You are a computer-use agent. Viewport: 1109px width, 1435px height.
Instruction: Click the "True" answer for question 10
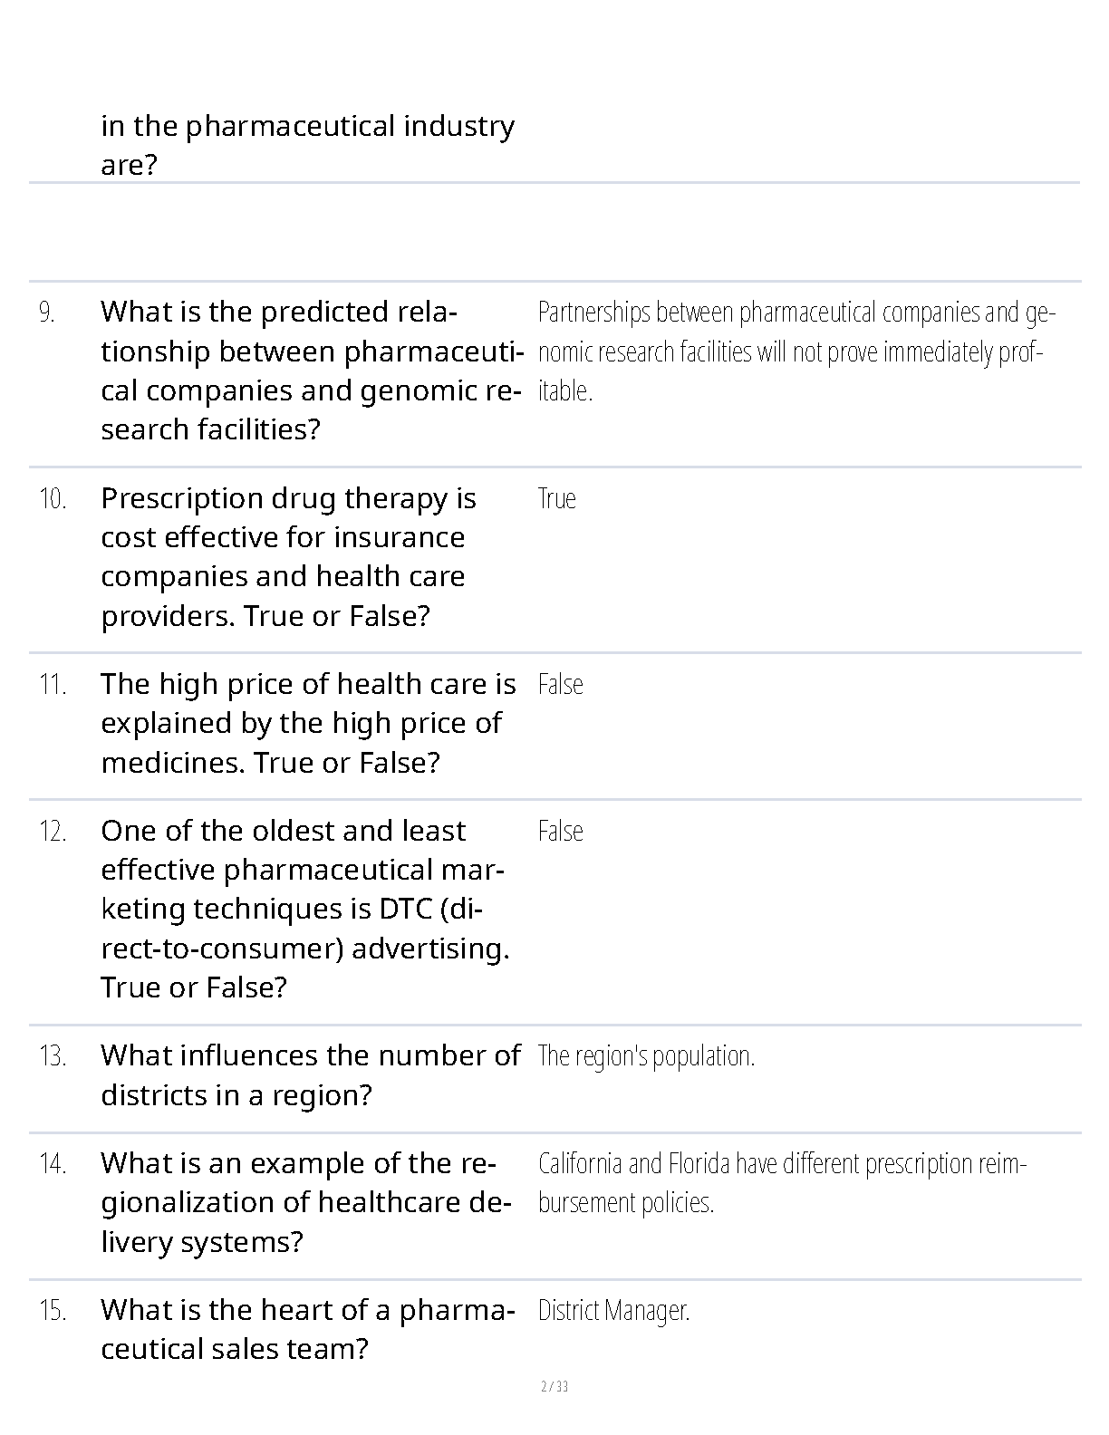coord(556,499)
